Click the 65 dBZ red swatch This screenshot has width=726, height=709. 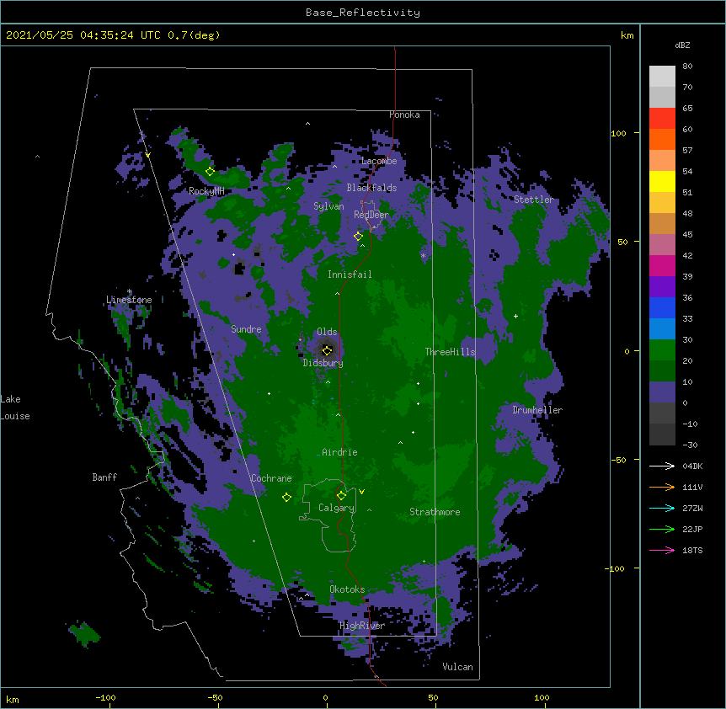click(x=662, y=118)
